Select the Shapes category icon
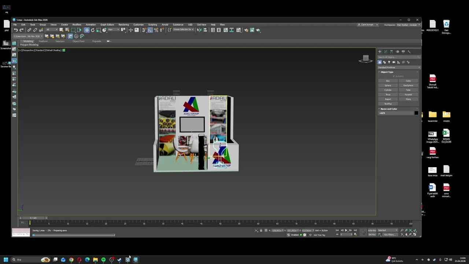This screenshot has width=469, height=264. pyautogui.click(x=384, y=62)
